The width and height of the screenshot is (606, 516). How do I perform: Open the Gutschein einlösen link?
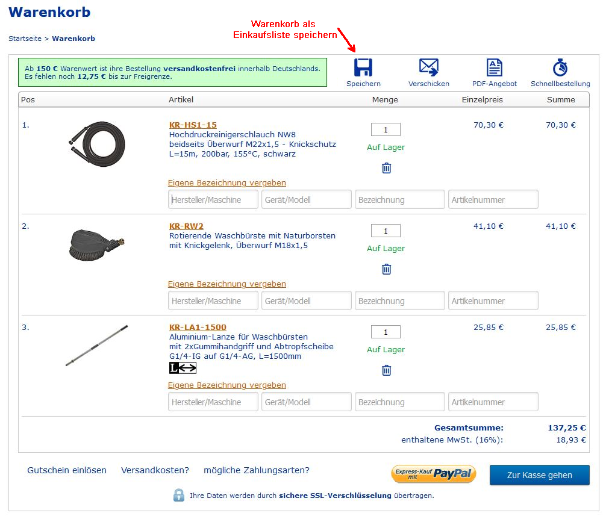tap(67, 470)
